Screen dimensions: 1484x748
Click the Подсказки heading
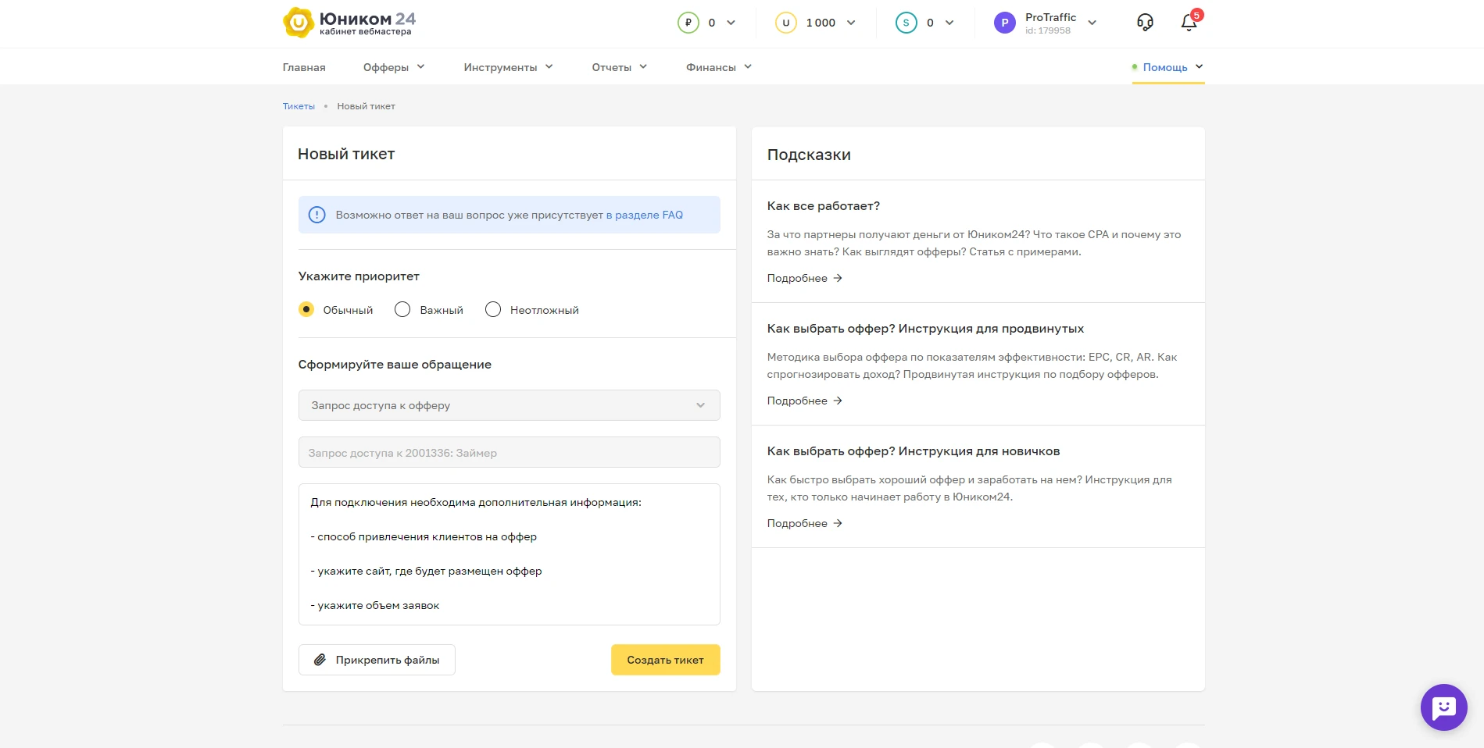tap(809, 155)
